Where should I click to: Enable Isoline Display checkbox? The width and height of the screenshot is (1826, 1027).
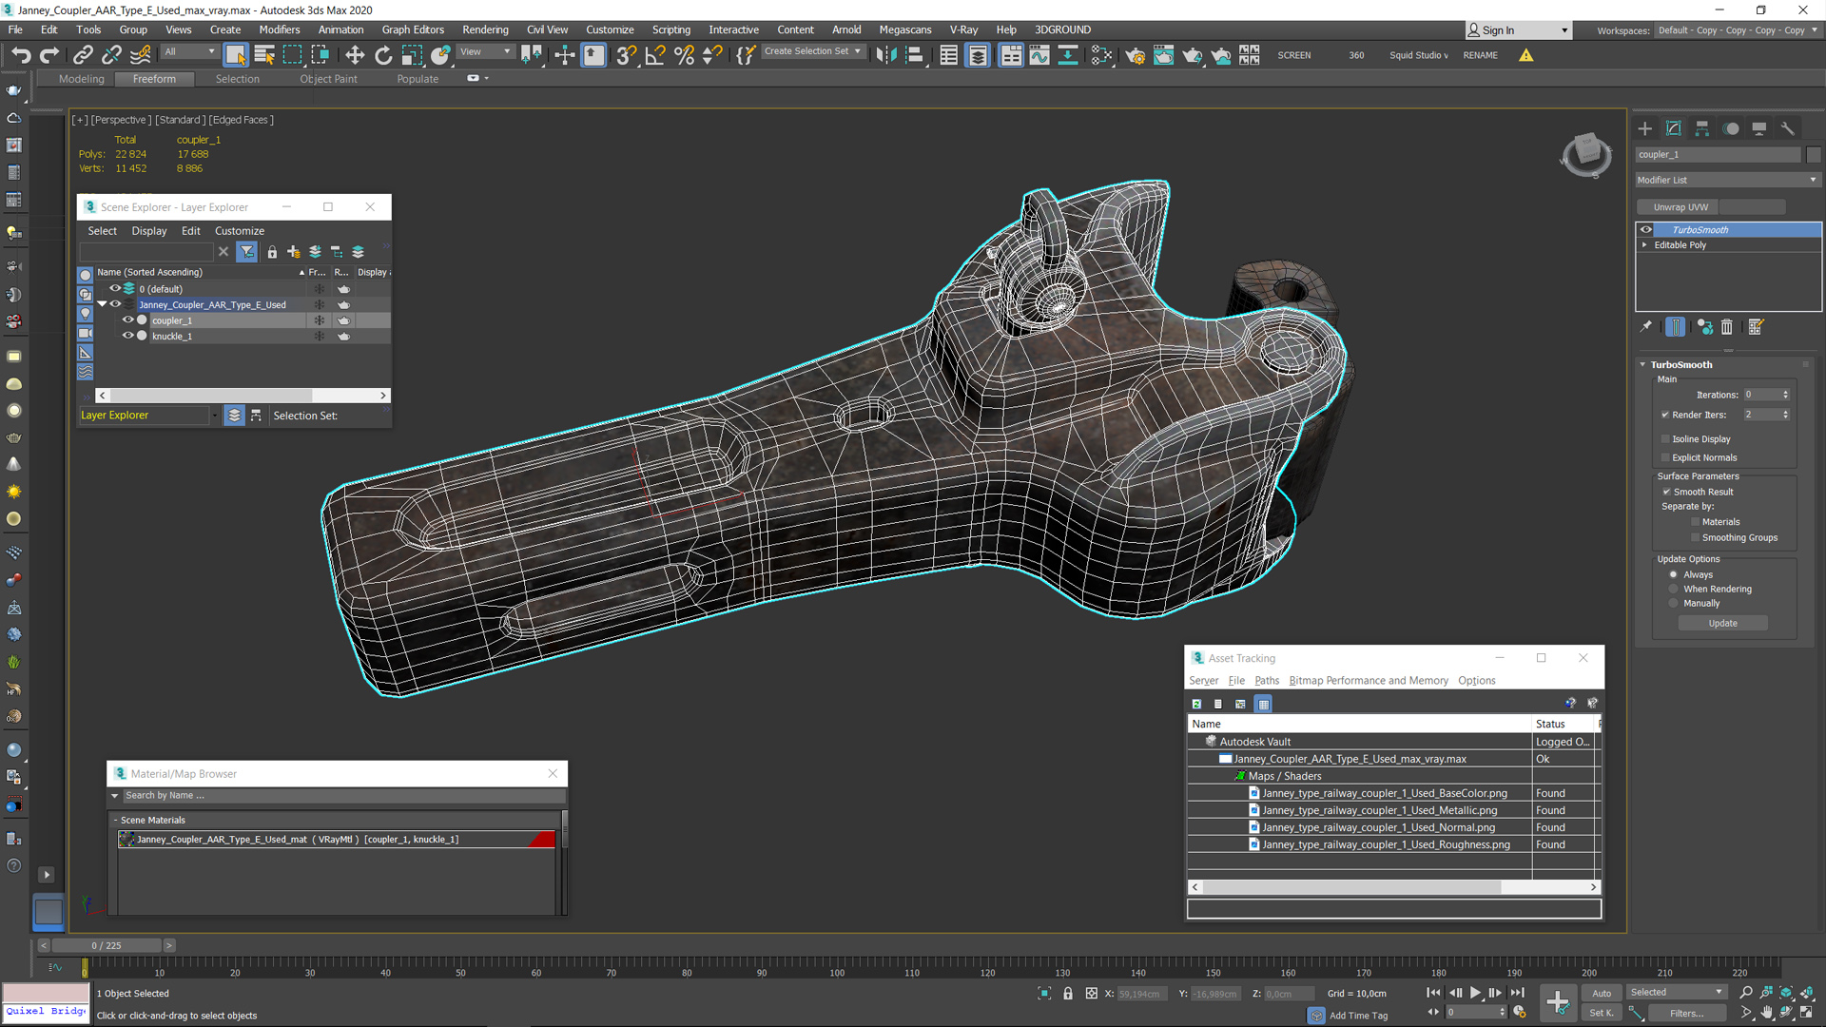click(x=1665, y=439)
